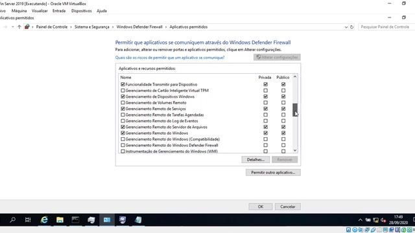Click the Control Panel icon in address bar
Screen dimensions: 415x233
pos(27,27)
